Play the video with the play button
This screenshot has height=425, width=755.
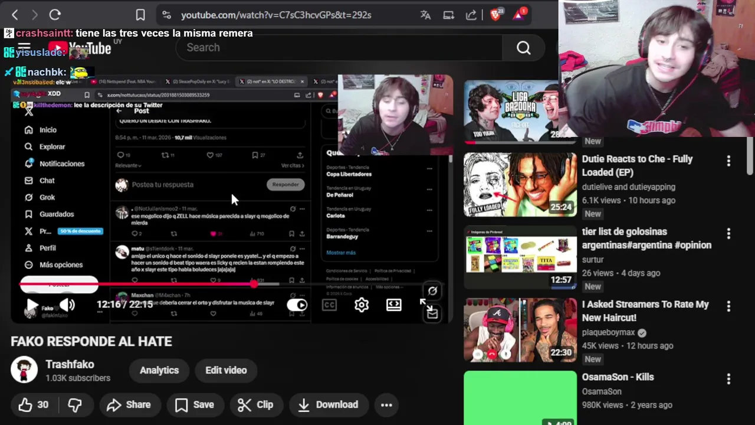[x=32, y=305]
